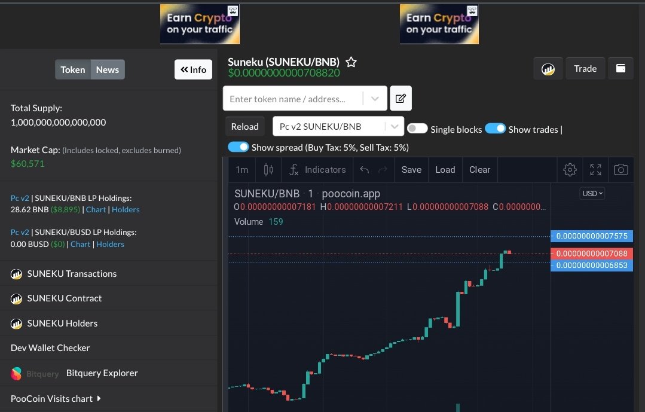Click the PooCoin chart icon button top right

pyautogui.click(x=548, y=68)
